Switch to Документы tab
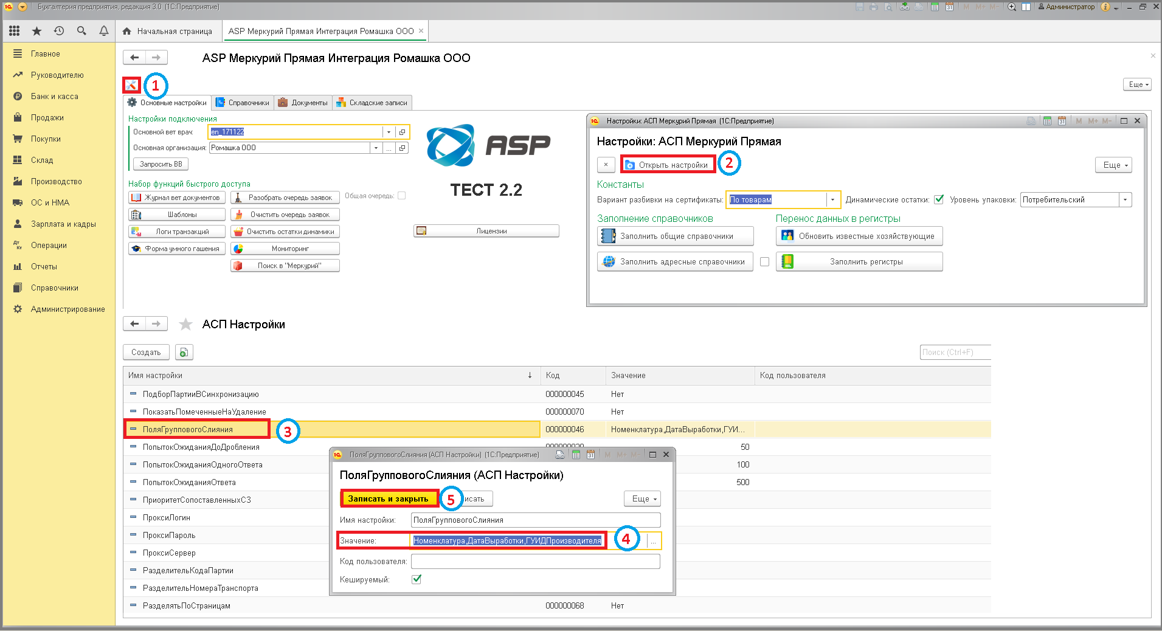This screenshot has width=1162, height=631. 303,103
